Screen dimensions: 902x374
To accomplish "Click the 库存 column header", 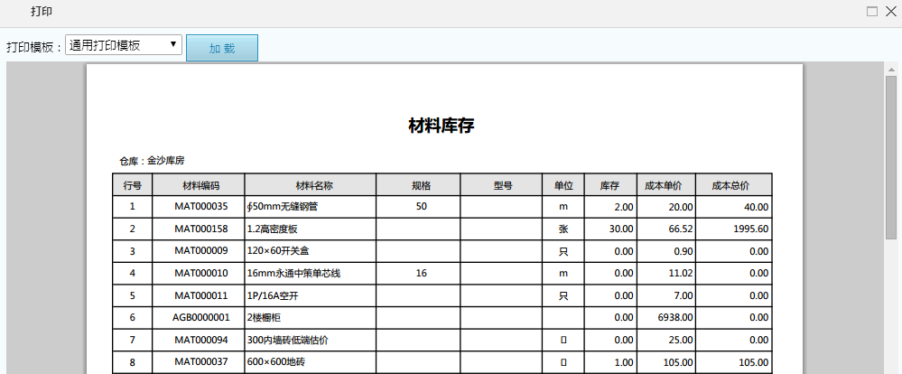I will pos(609,185).
